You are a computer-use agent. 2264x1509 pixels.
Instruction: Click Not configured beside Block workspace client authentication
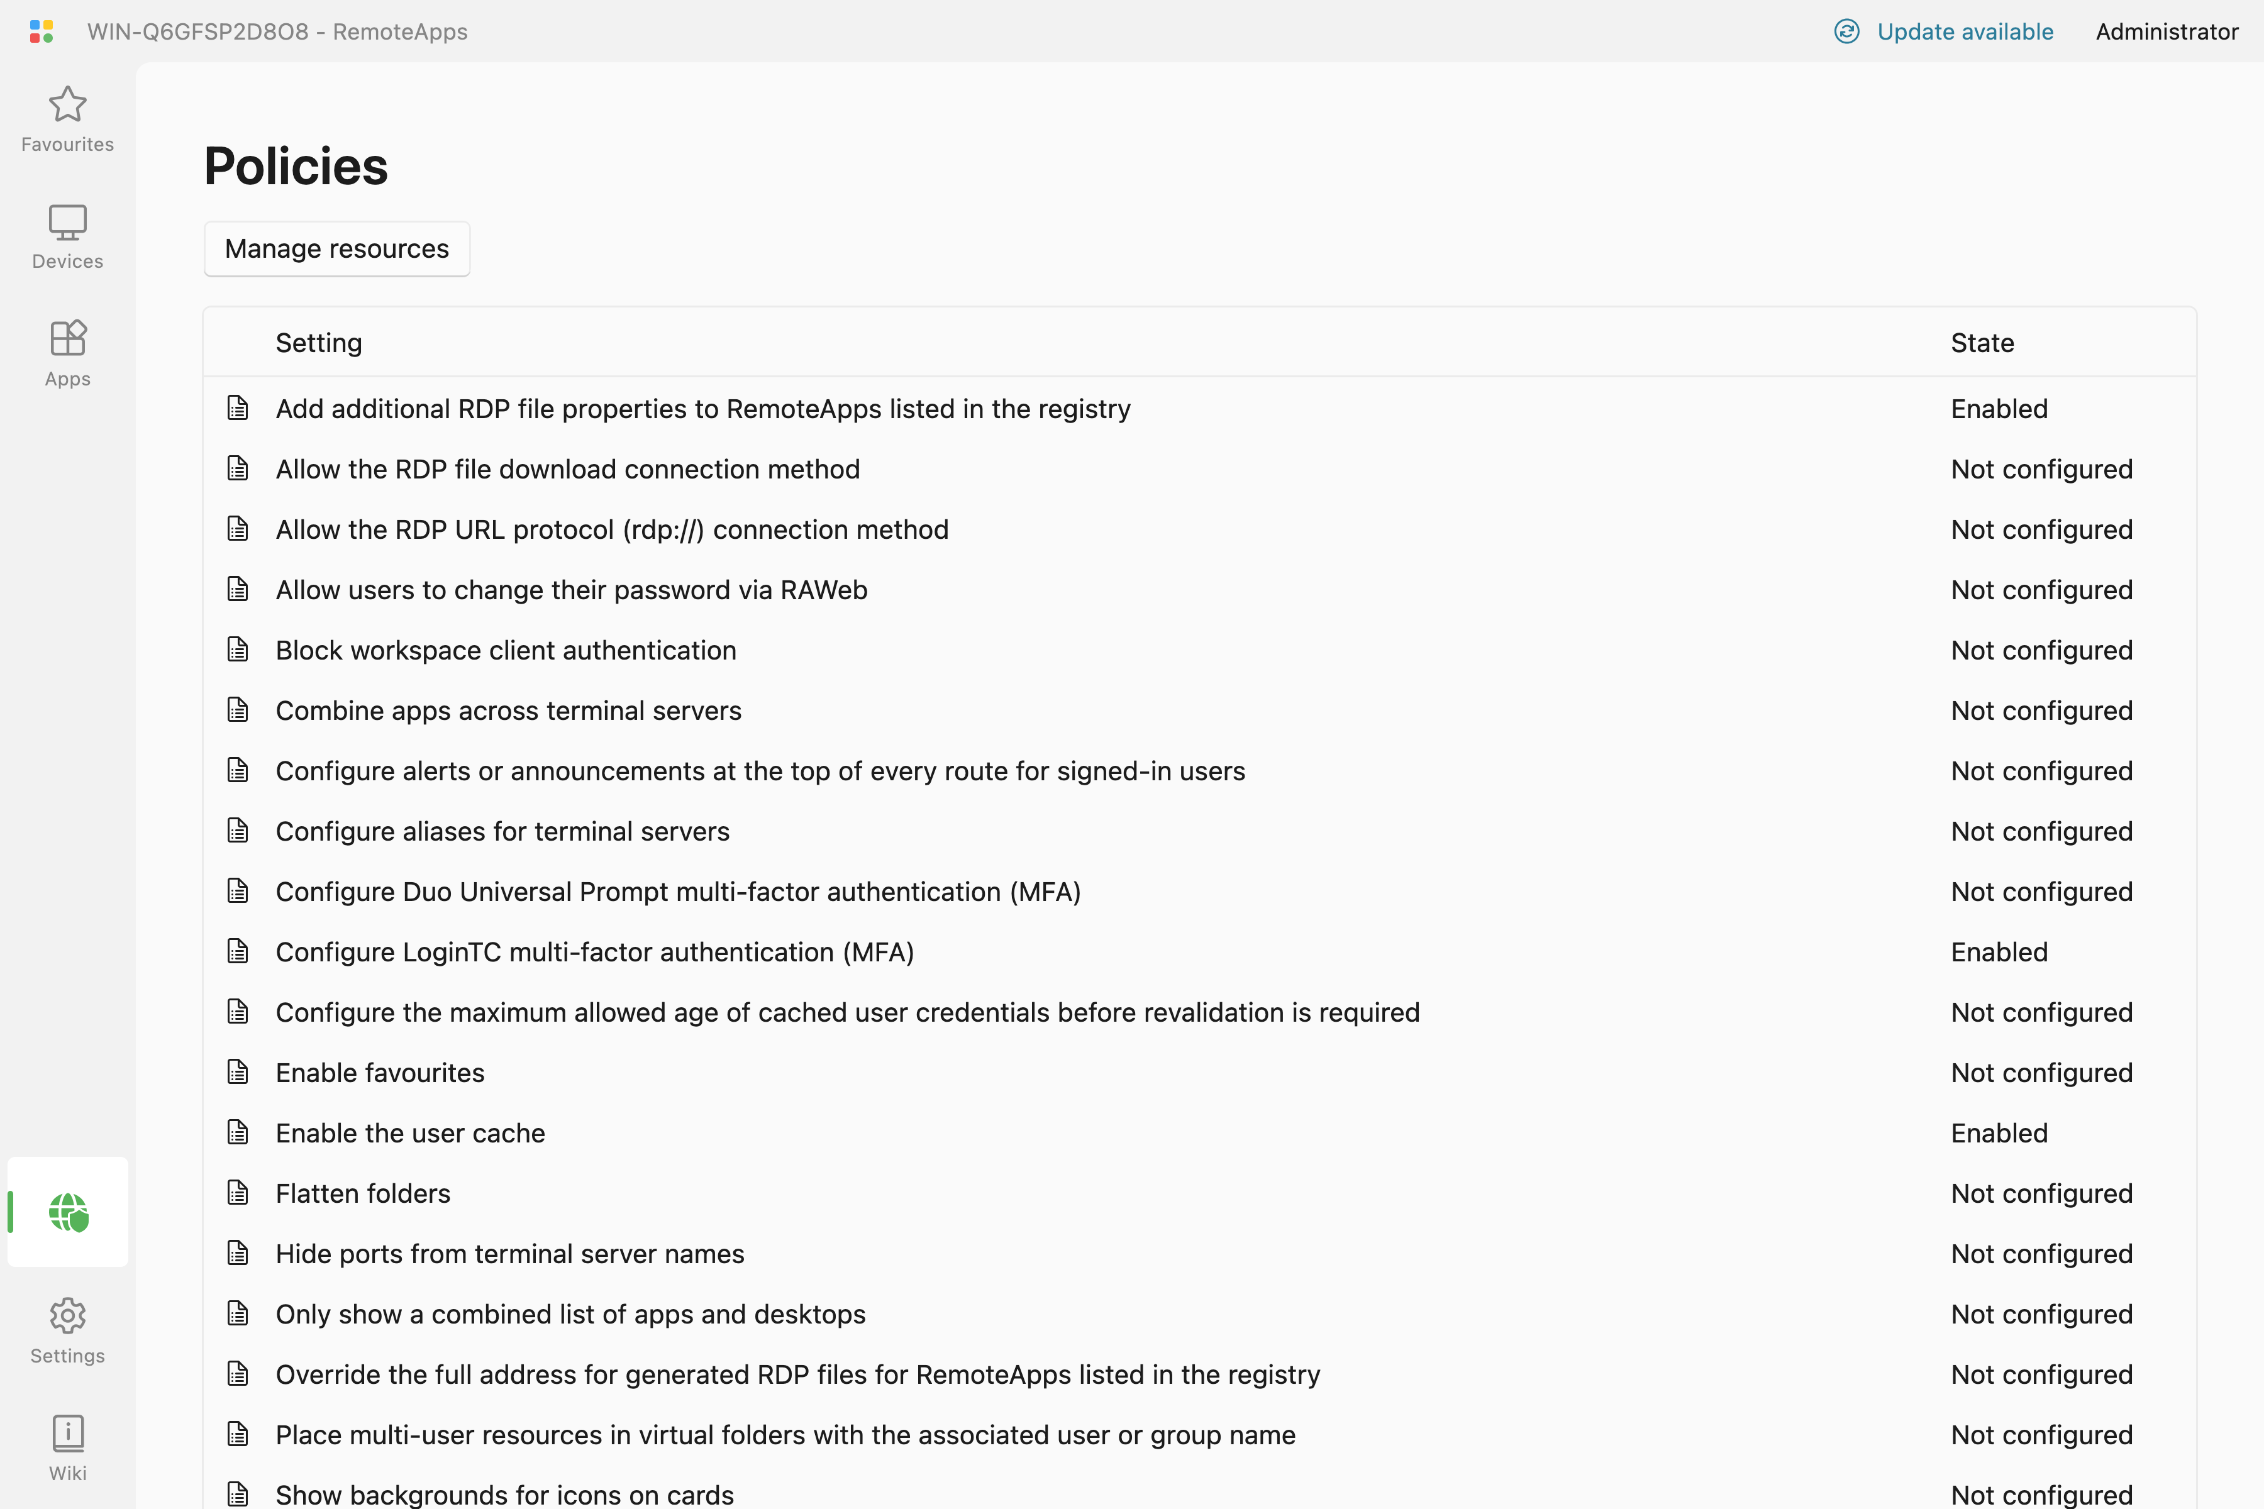point(2043,649)
